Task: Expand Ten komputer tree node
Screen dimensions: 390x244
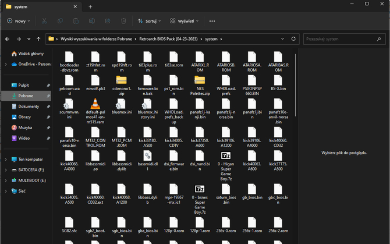Action: point(6,160)
